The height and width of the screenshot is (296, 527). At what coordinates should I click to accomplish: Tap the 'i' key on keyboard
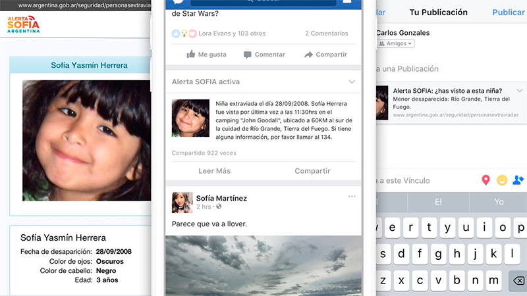(484, 228)
